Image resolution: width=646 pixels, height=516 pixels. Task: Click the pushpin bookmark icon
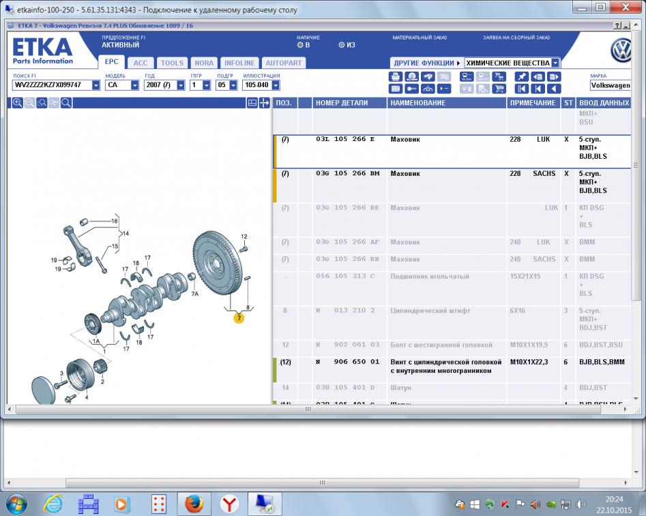pos(522,76)
